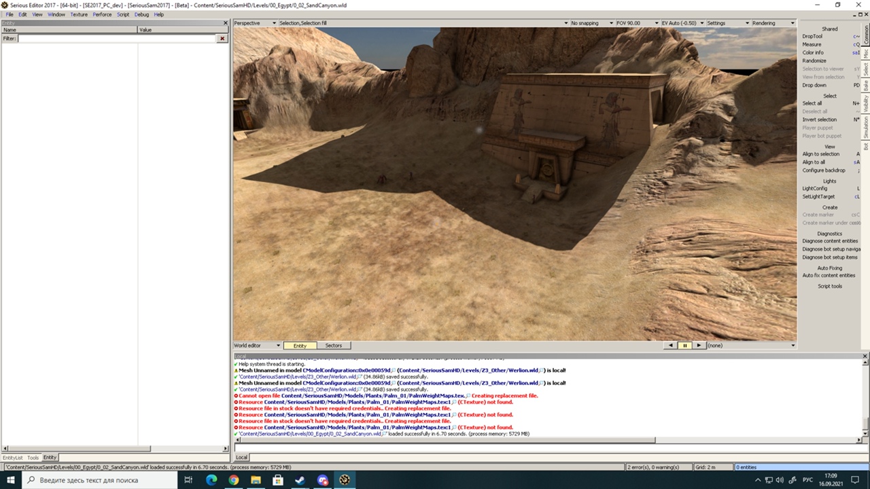Open the Bake vertical tab

tap(866, 86)
